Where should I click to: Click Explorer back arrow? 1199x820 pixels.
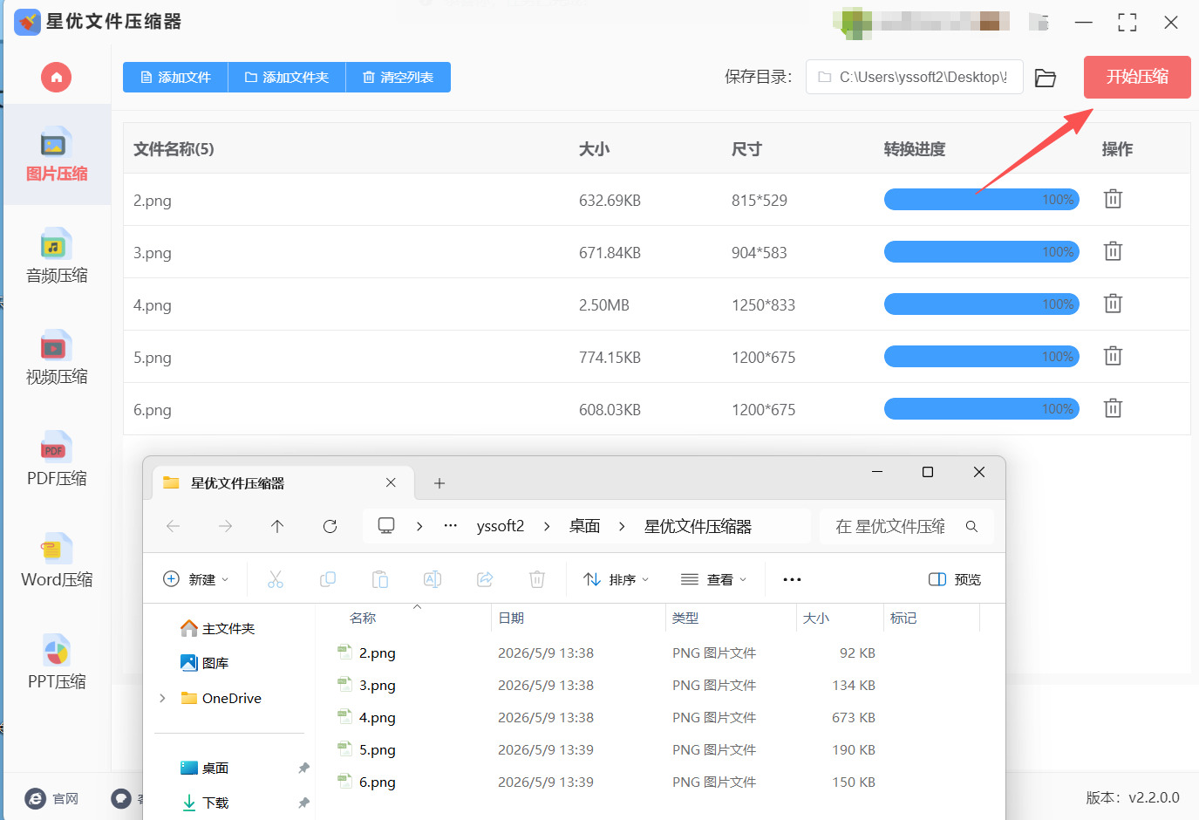173,526
